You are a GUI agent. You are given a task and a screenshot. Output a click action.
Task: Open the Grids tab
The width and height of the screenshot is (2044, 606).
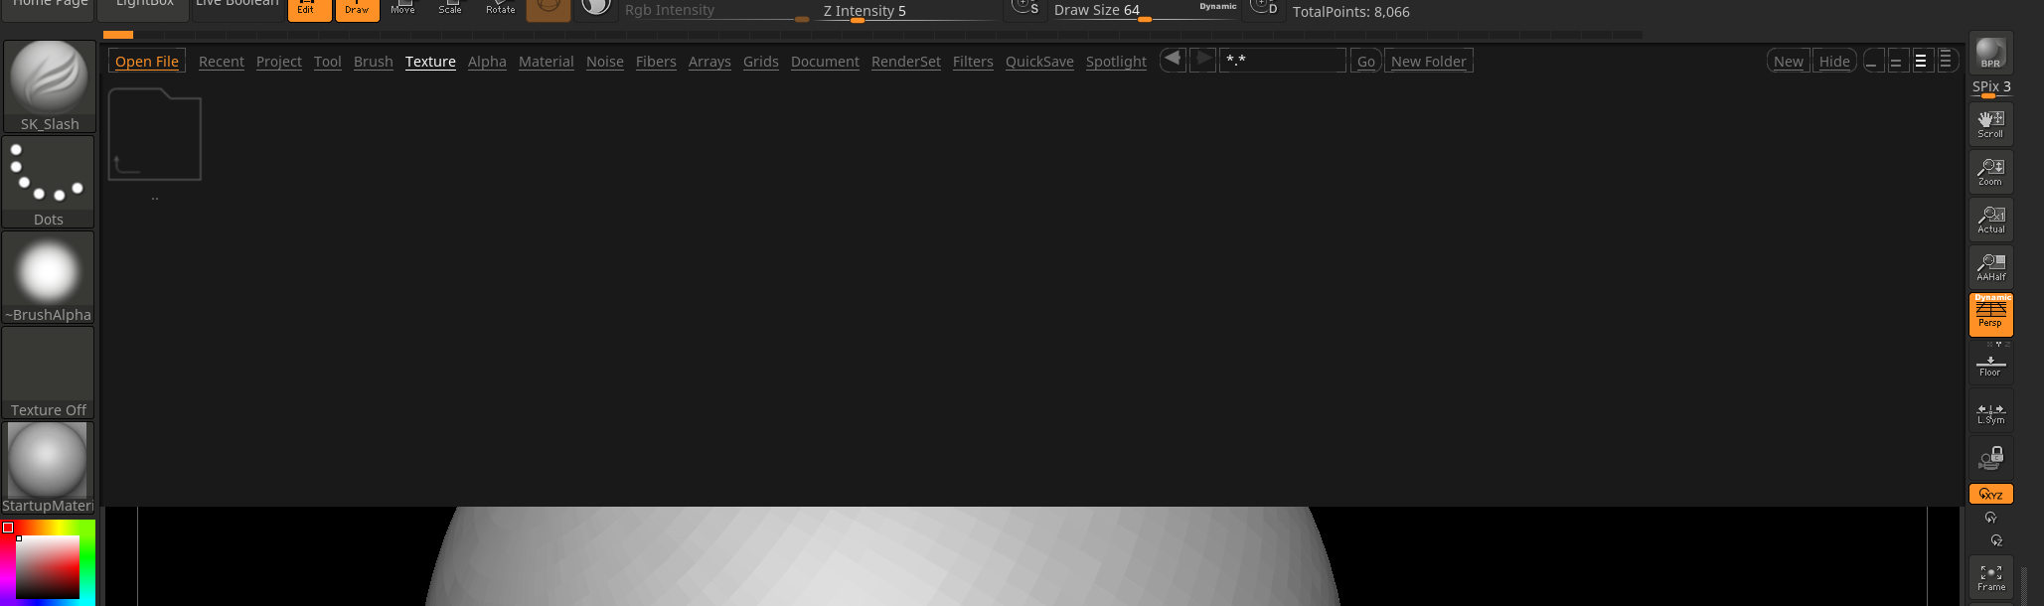pyautogui.click(x=761, y=62)
